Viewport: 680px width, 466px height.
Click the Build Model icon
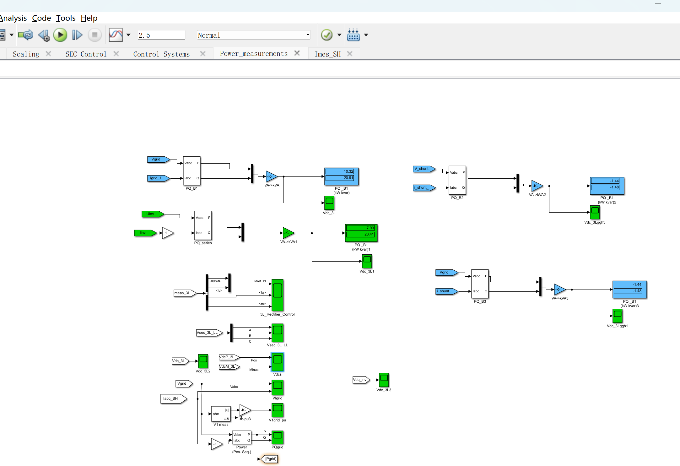pyautogui.click(x=353, y=35)
